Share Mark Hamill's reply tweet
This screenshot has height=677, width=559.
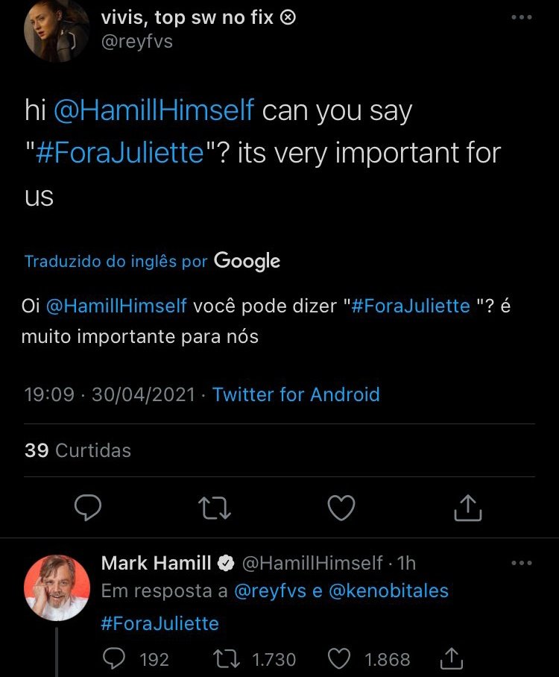pos(451,659)
